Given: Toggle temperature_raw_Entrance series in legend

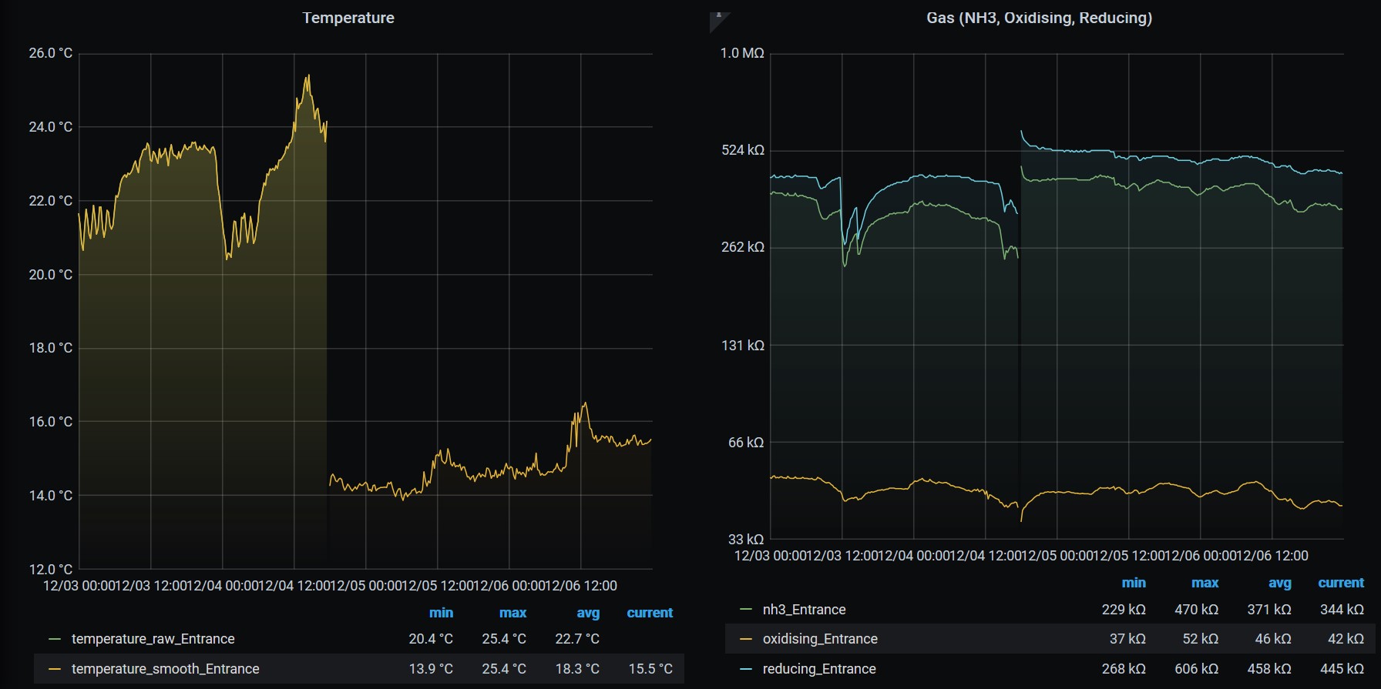Looking at the screenshot, I should [x=153, y=639].
